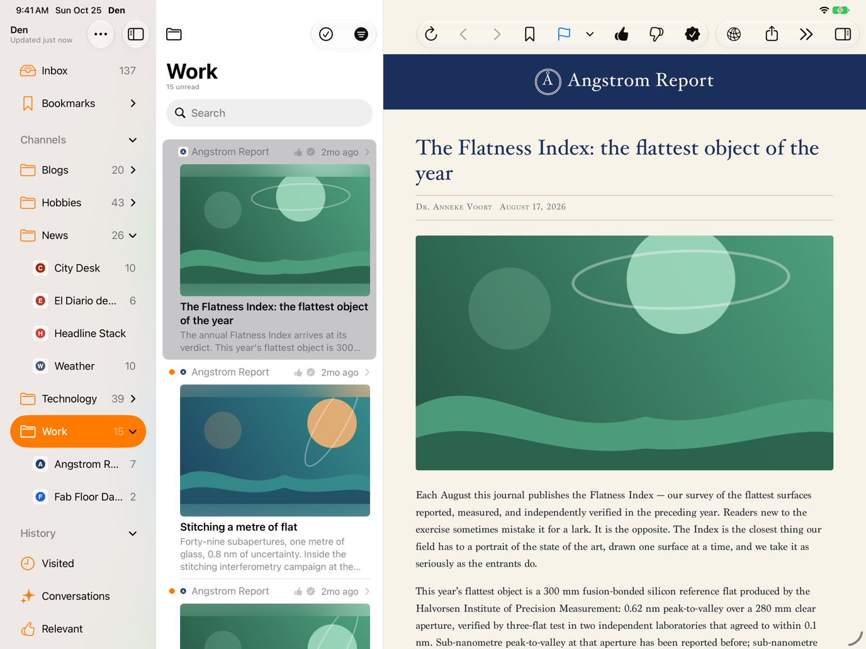Image resolution: width=866 pixels, height=649 pixels.
Task: Collapse the Channels section
Action: 133,140
